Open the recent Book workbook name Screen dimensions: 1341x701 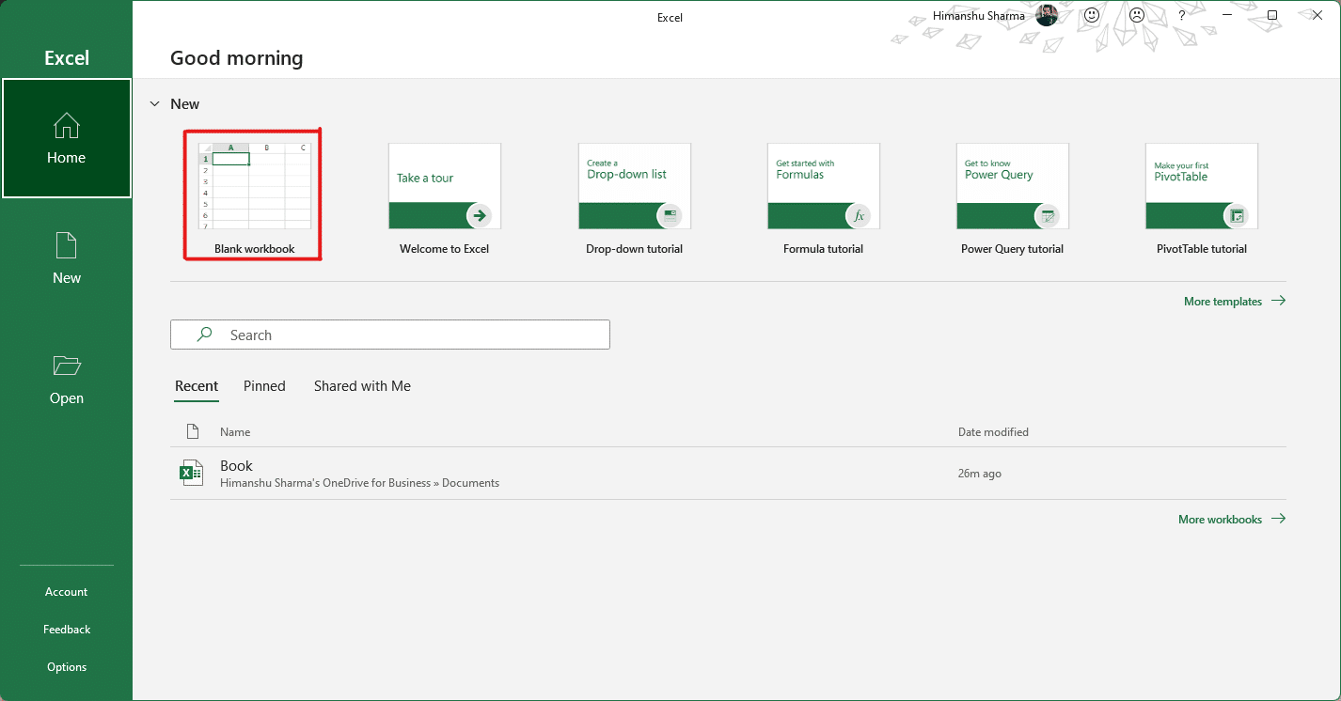click(x=236, y=466)
